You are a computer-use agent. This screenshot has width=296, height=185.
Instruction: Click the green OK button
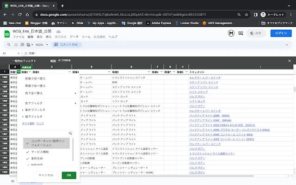[69, 175]
